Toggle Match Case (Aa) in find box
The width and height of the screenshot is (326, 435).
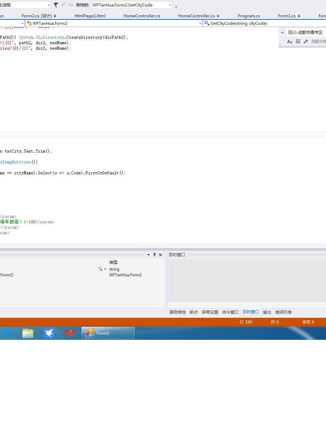click(290, 41)
